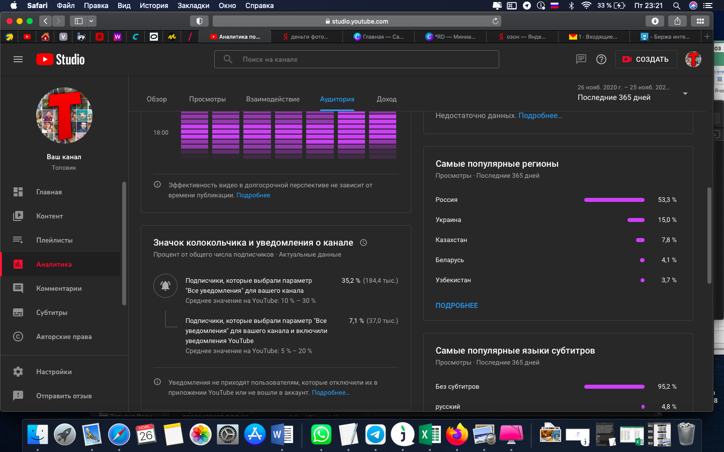Click the main page vertical scrollbar

click(709, 235)
